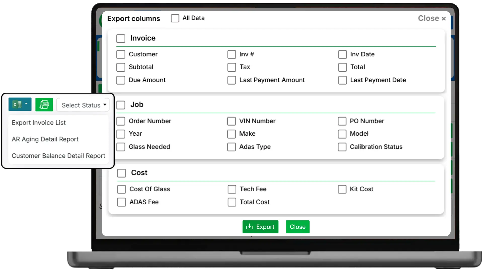Image resolution: width=483 pixels, height=271 pixels.
Task: Enable the Total Cost checkbox
Action: coord(232,202)
